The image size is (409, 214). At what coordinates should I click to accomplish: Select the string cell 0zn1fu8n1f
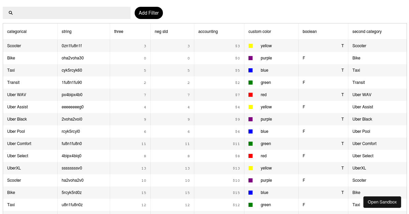[72, 46]
